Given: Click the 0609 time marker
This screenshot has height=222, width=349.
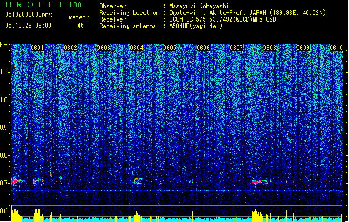Looking at the screenshot, I should (x=303, y=48).
